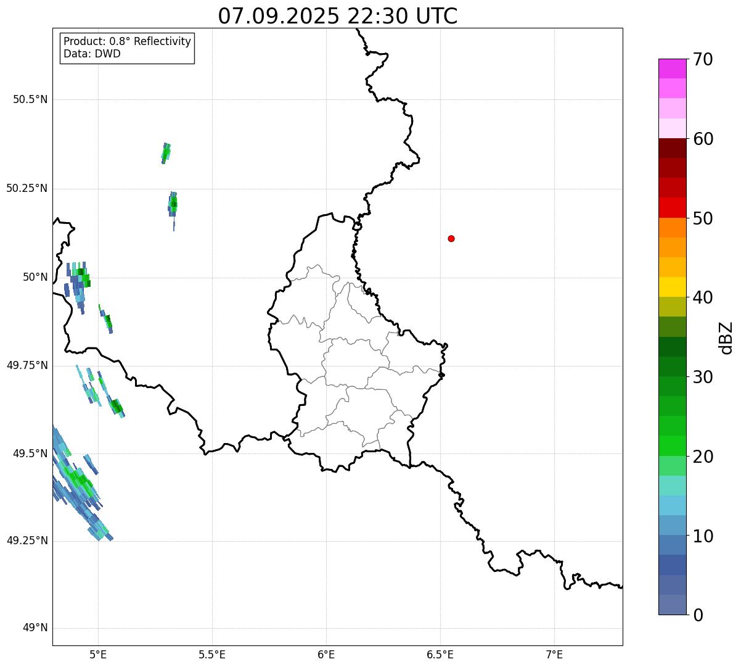Image resolution: width=741 pixels, height=667 pixels.
Task: Click the 'dBZ' colorbar label
Action: [x=726, y=338]
